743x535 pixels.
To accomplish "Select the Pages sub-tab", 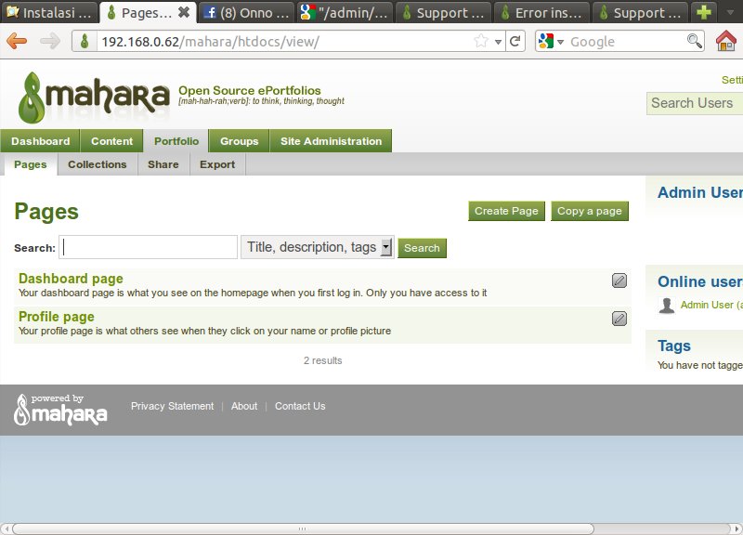I will tap(31, 164).
